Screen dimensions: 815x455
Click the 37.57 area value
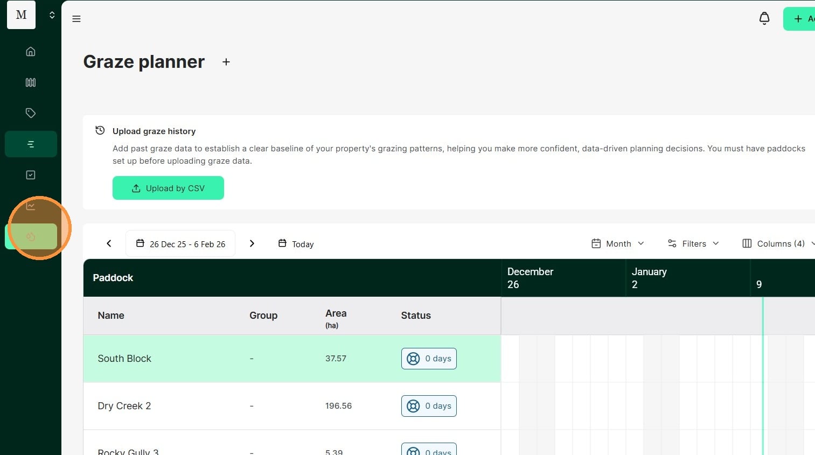[336, 359]
